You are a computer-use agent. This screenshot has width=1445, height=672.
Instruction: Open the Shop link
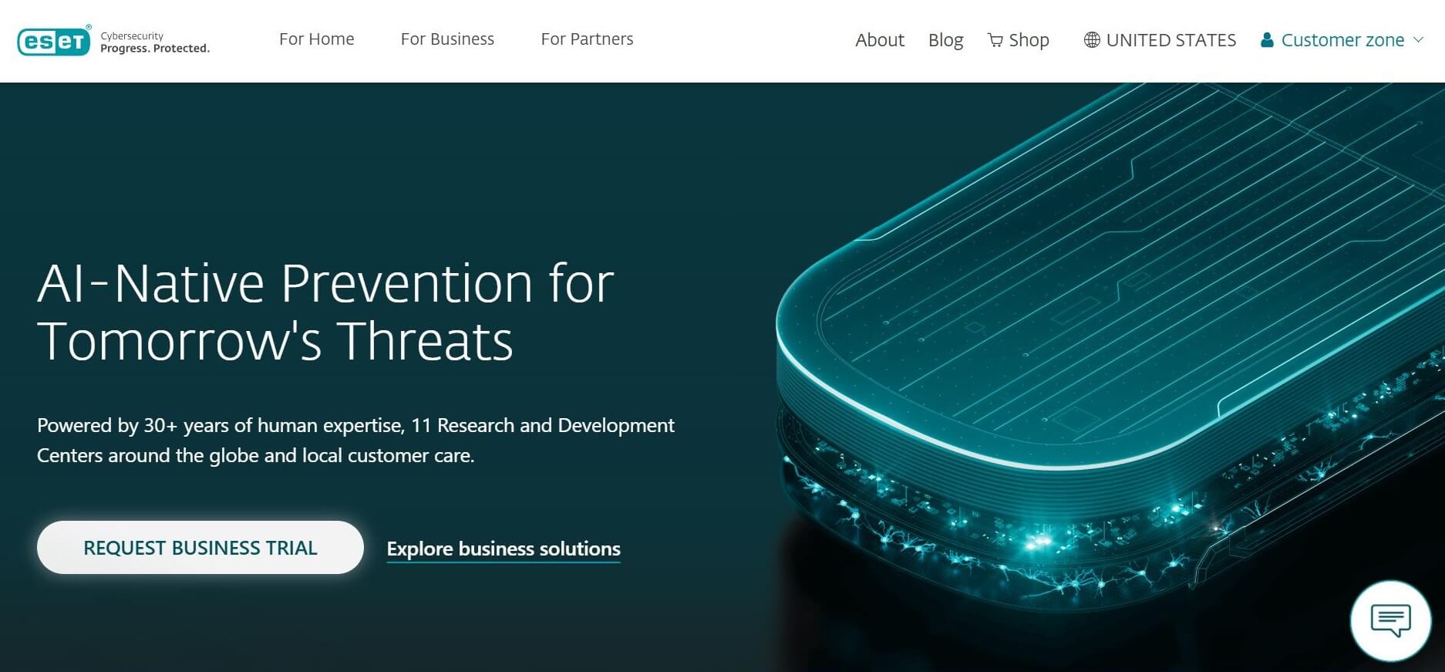[x=1029, y=40]
